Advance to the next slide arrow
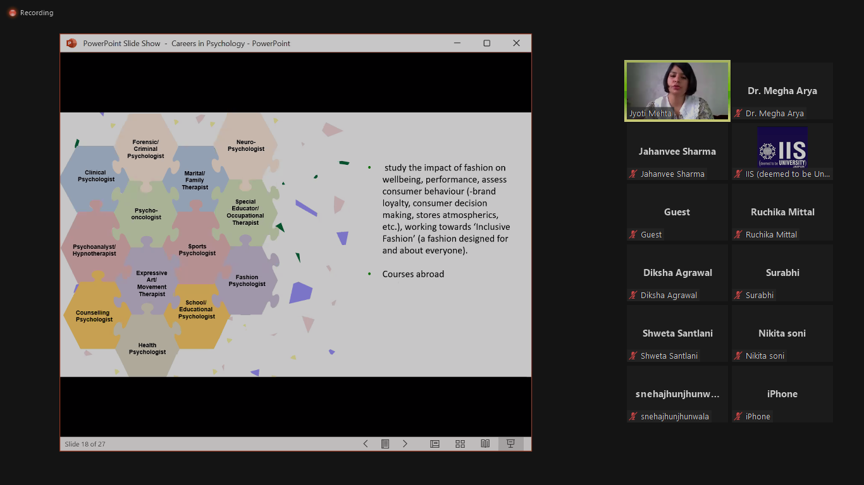The image size is (864, 485). click(405, 444)
